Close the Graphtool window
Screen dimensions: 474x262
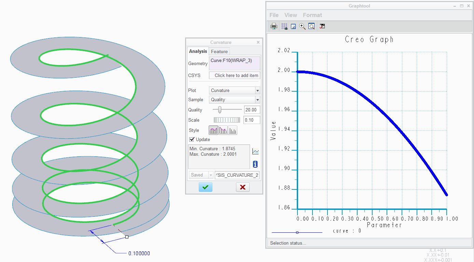(468, 6)
